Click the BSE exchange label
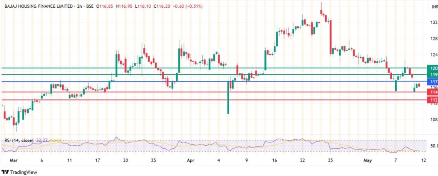438x176 pixels. click(90, 6)
